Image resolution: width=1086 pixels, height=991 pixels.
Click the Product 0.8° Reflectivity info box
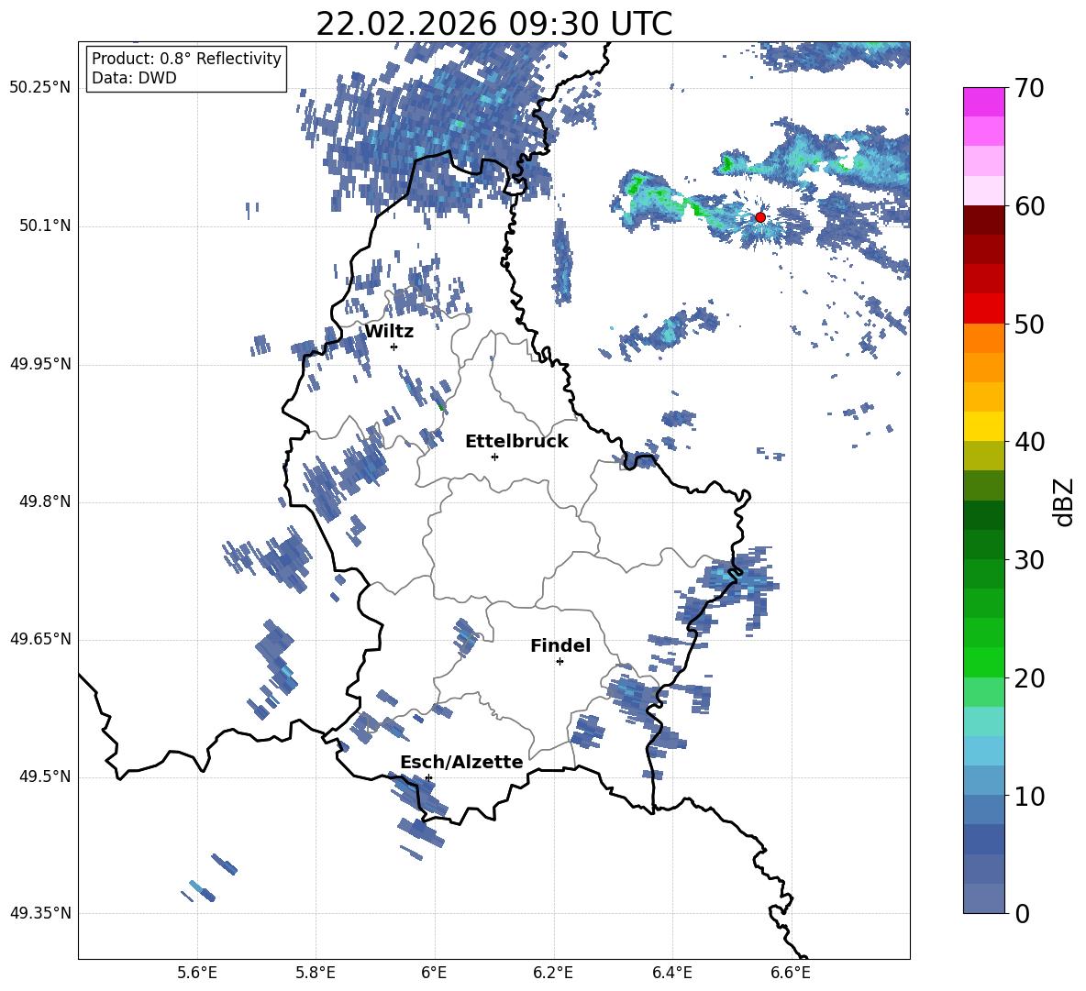pyautogui.click(x=186, y=68)
